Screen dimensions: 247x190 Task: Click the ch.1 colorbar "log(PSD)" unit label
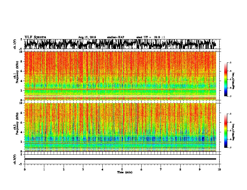[234, 81]
